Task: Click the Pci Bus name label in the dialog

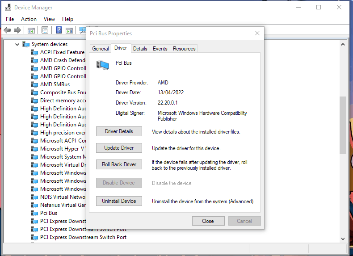Action: (x=124, y=63)
